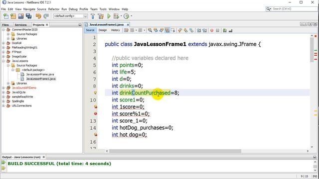Click the Next Bookmark editor icon
This screenshot has height=179, width=319.
[x=186, y=30]
